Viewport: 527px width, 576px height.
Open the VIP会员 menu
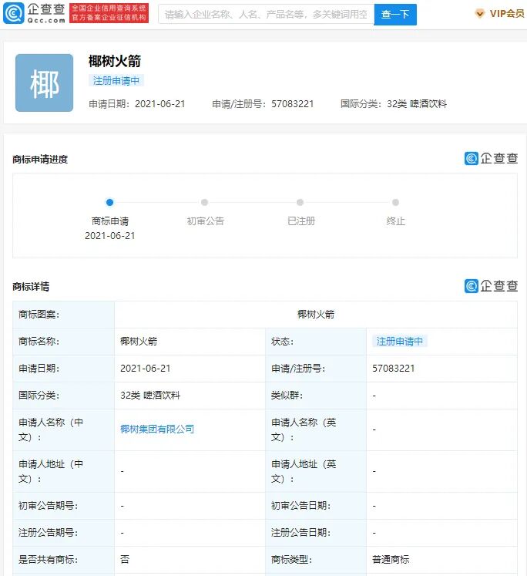pos(506,14)
